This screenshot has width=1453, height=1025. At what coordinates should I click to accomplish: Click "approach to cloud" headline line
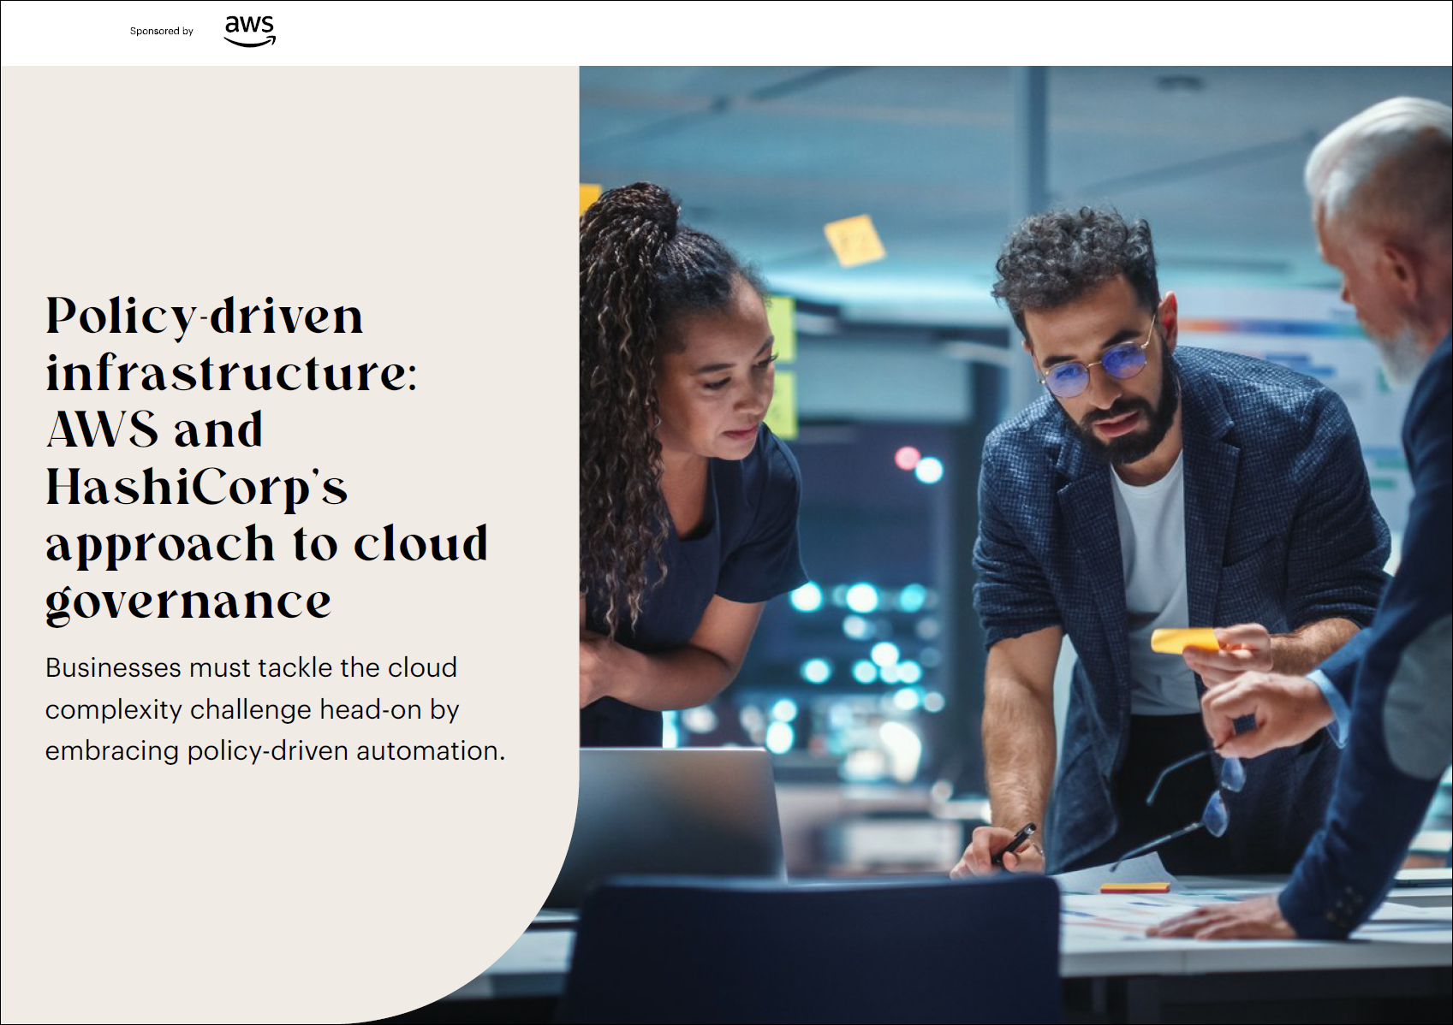tap(266, 544)
